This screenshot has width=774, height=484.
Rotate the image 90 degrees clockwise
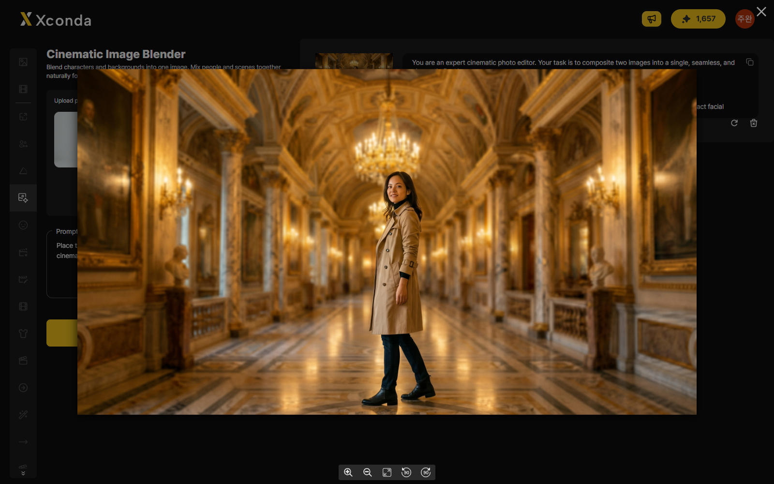point(426,472)
